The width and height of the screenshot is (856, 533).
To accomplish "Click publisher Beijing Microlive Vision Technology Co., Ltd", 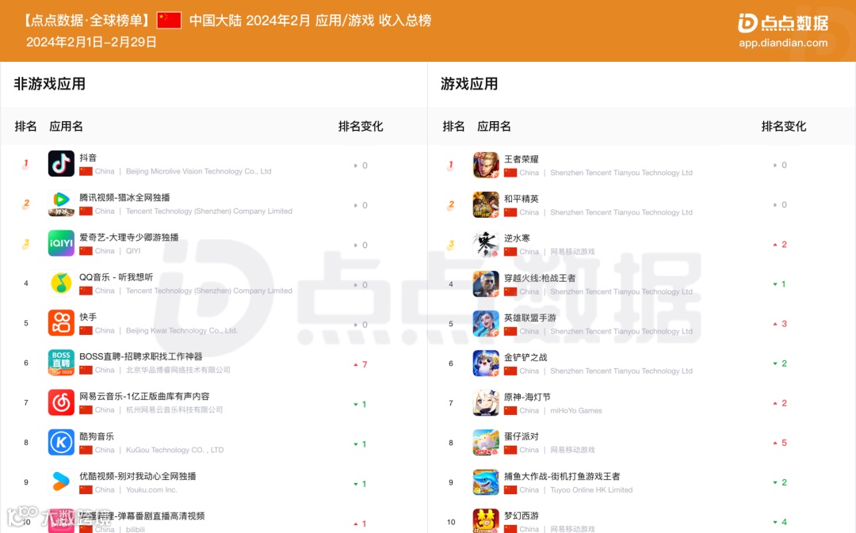I will [x=199, y=171].
